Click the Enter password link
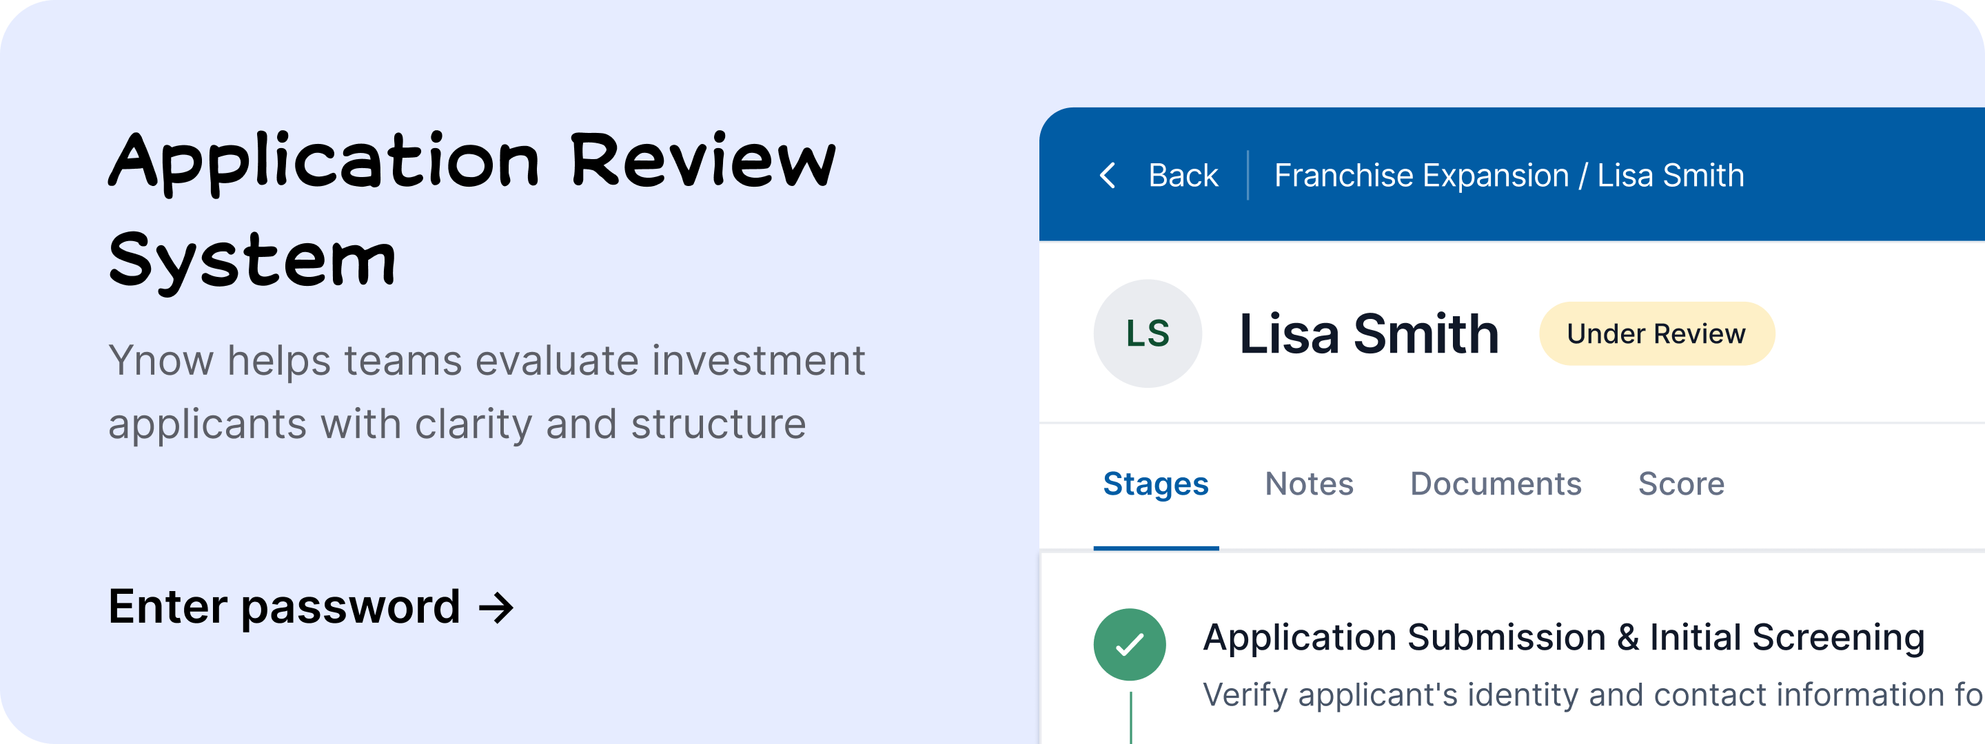Image resolution: width=1985 pixels, height=744 pixels. tap(283, 607)
